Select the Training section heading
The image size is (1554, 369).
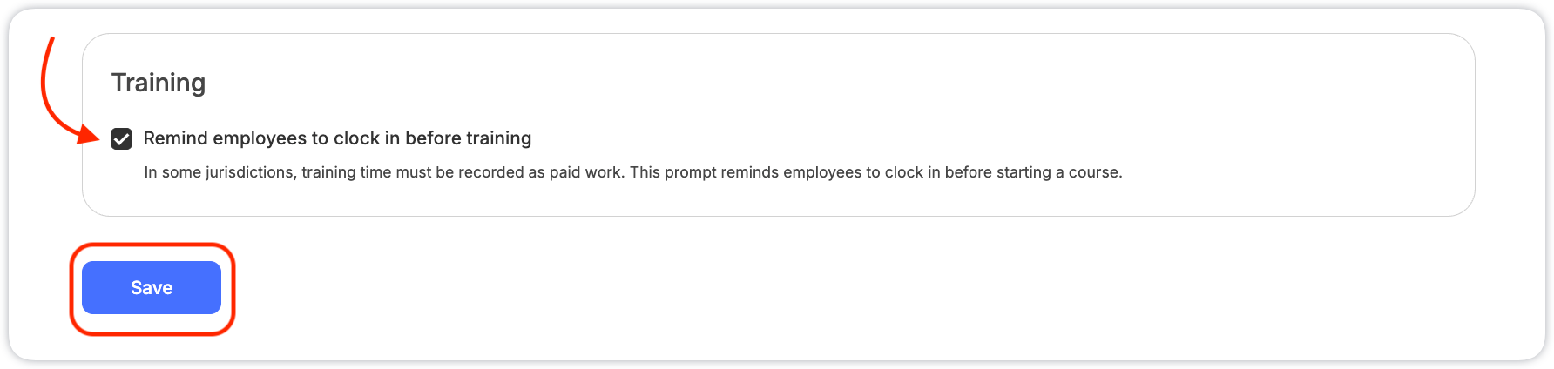pos(159,83)
